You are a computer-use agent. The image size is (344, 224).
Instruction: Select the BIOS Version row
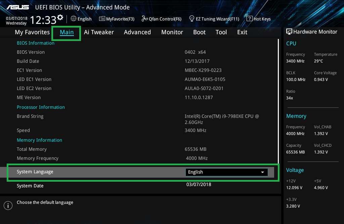(x=31, y=52)
